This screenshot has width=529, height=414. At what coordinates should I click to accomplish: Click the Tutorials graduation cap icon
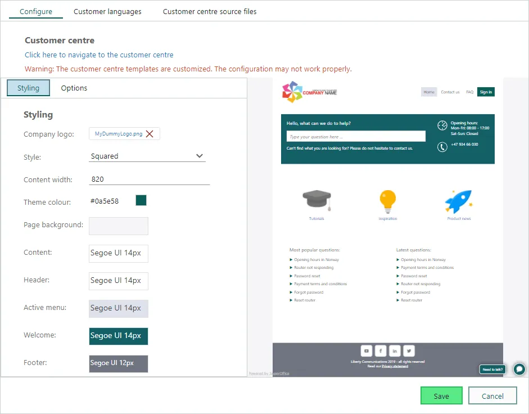click(317, 200)
